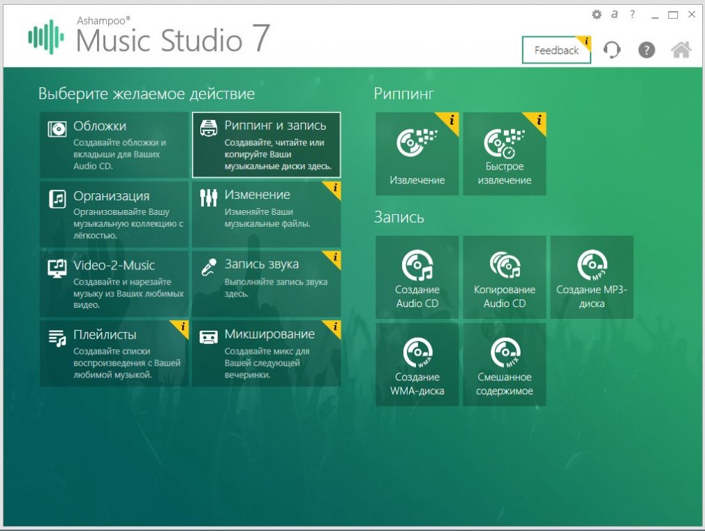Choose Создание WMA-диска
Screen dimensions: 705x531
click(417, 365)
